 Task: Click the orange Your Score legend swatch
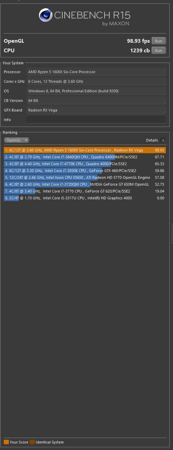tap(6, 442)
